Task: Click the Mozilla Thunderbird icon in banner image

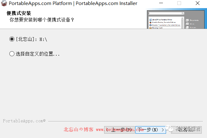Action: click(x=150, y=25)
